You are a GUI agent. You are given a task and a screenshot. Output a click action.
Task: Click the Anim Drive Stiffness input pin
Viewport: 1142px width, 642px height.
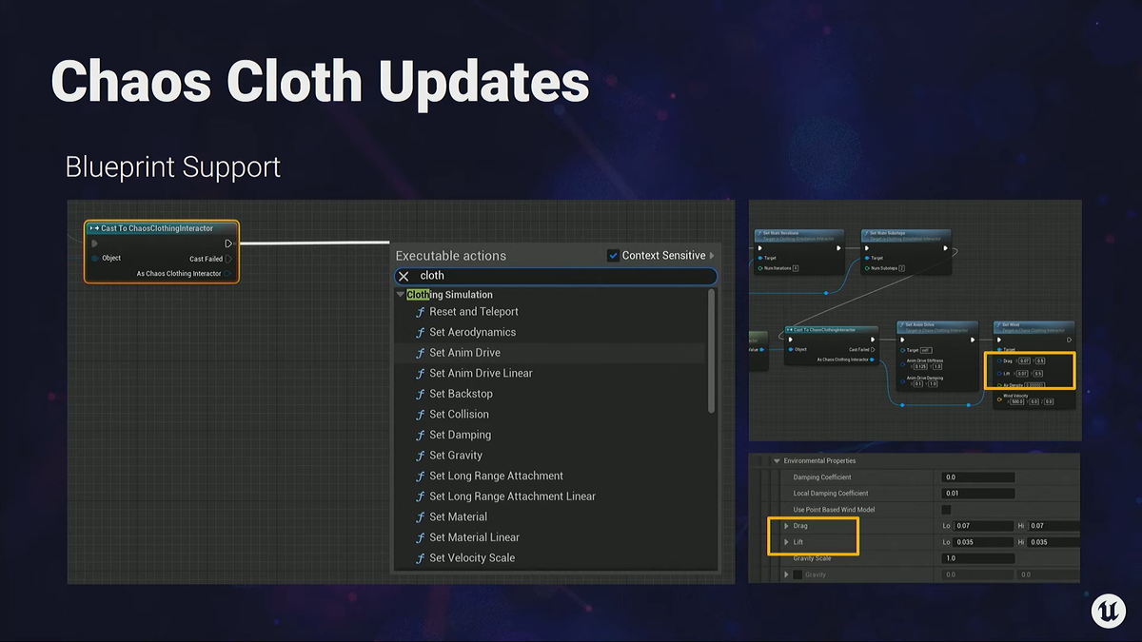pos(902,364)
